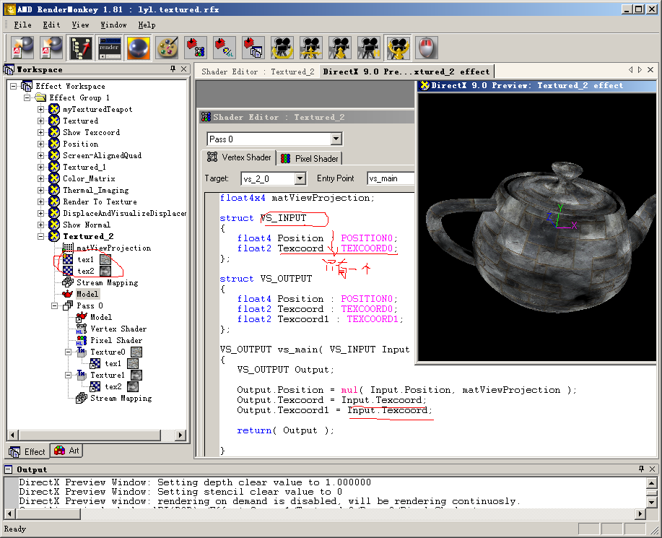Click the Entry Point vs_main field

coord(391,178)
